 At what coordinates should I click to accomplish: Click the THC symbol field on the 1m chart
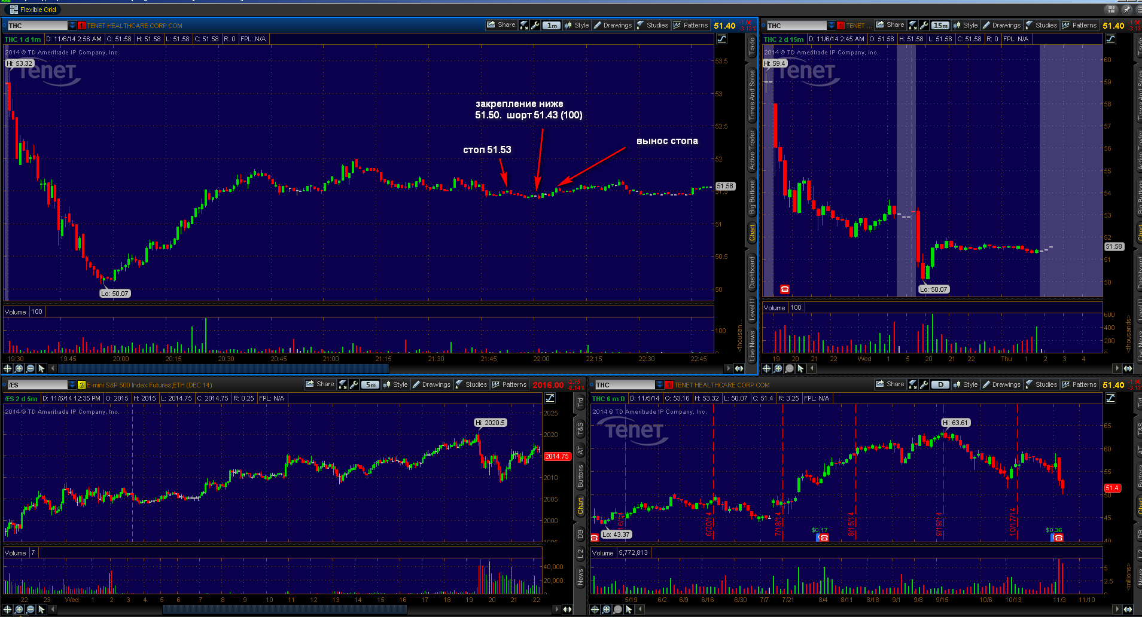point(37,26)
